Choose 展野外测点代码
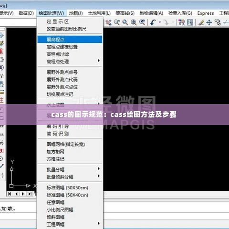 click(70, 80)
